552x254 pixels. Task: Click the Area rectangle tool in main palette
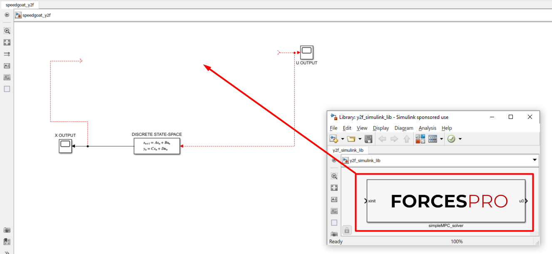click(7, 89)
